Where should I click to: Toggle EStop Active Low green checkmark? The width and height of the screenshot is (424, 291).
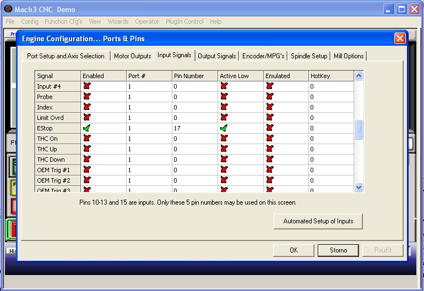(224, 128)
